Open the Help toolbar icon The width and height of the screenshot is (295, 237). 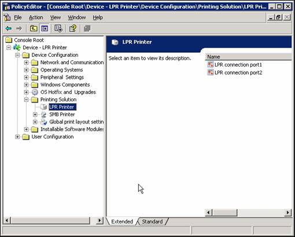pos(73,28)
